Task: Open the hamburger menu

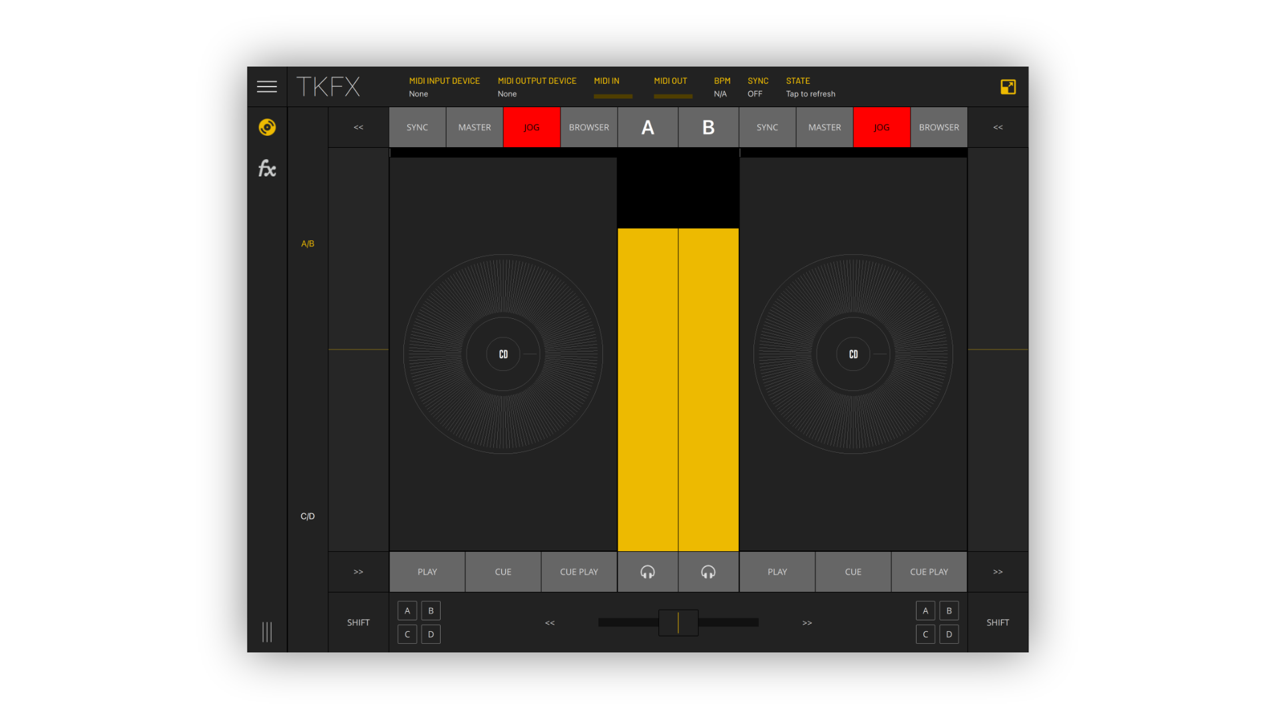Action: click(x=267, y=87)
